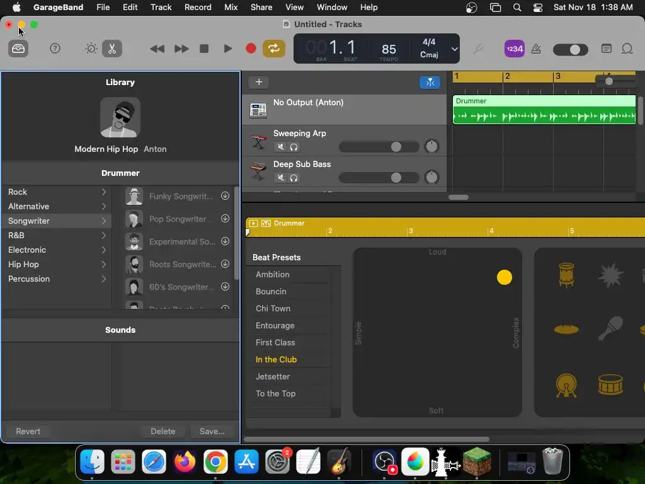Toggle the Editors scissors button
The height and width of the screenshot is (484, 645).
[x=112, y=49]
